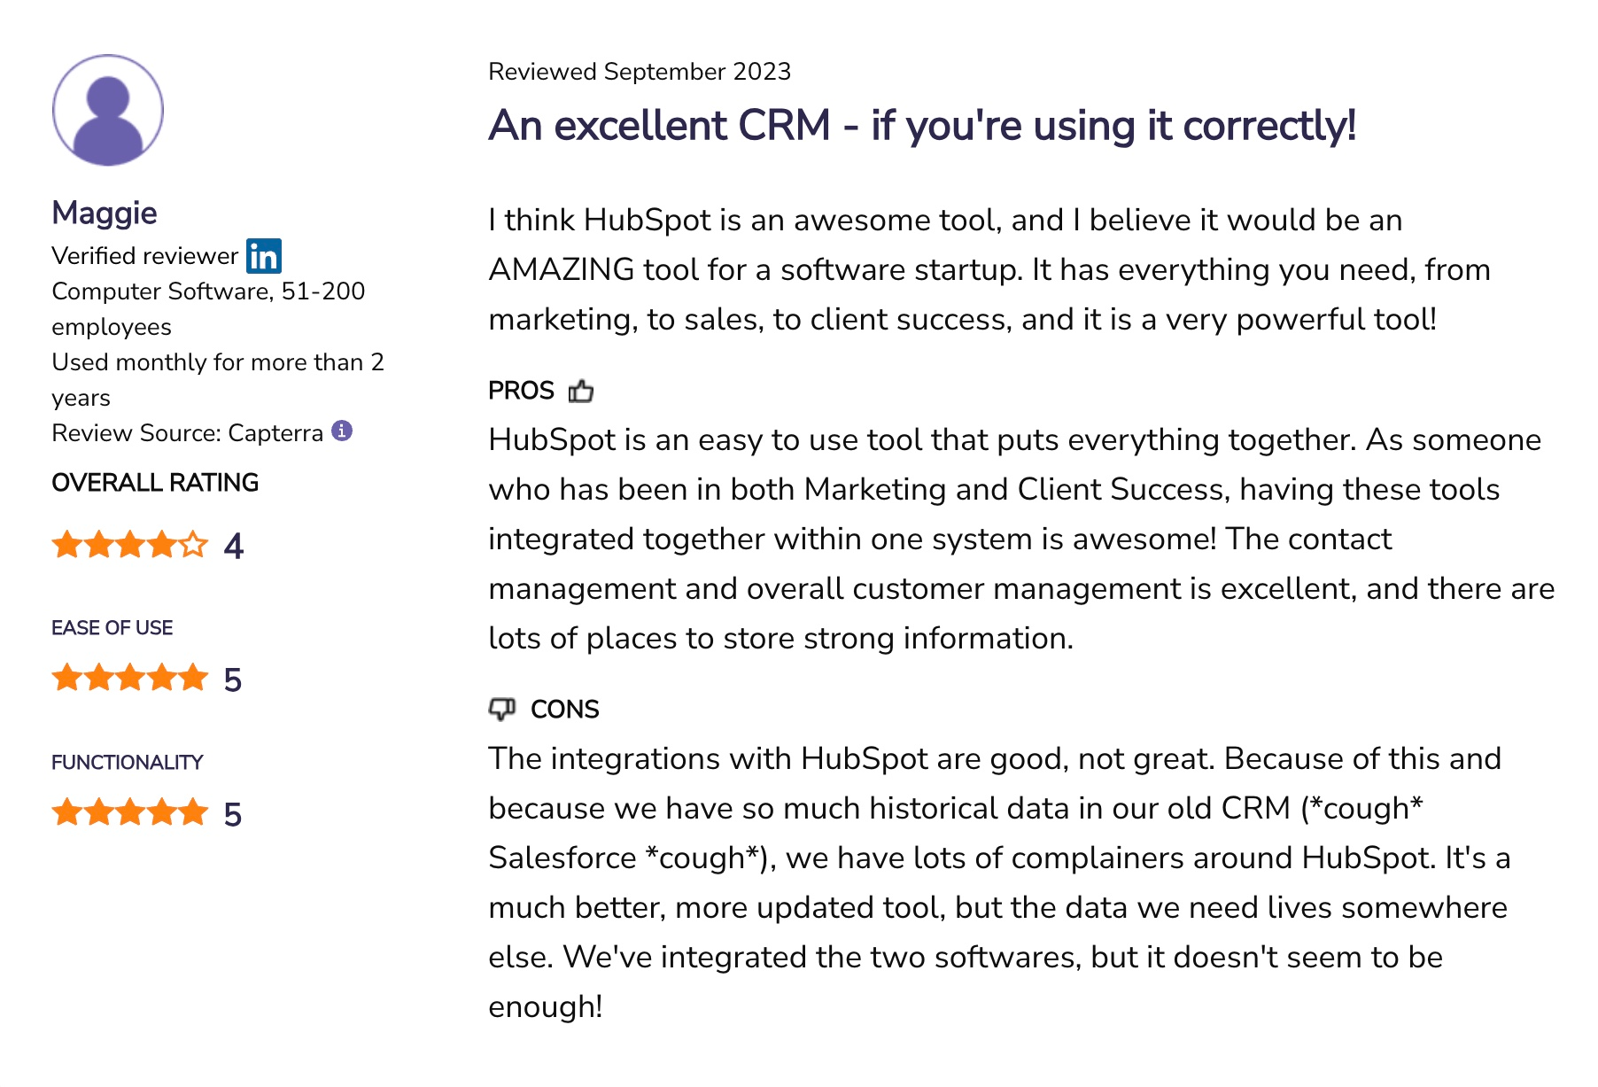The width and height of the screenshot is (1598, 1087).
Task: Click the LinkedIn verification badge icon
Action: (263, 256)
